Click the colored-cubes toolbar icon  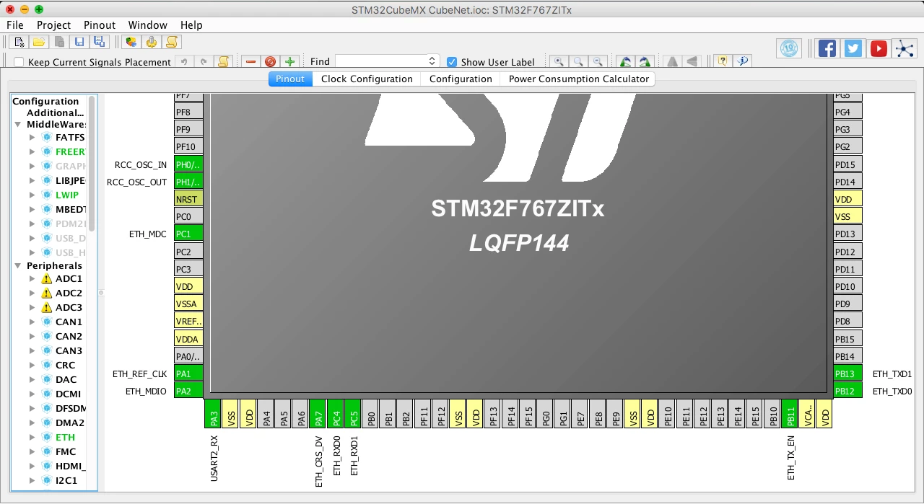click(x=131, y=42)
